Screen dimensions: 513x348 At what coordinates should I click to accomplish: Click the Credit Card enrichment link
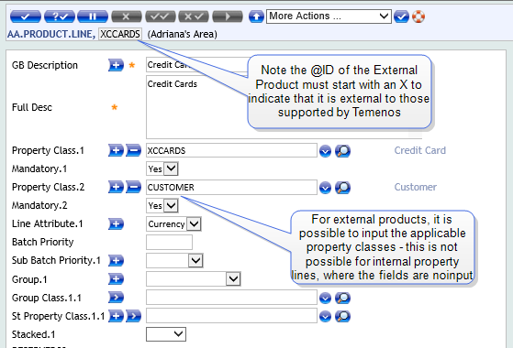[419, 150]
